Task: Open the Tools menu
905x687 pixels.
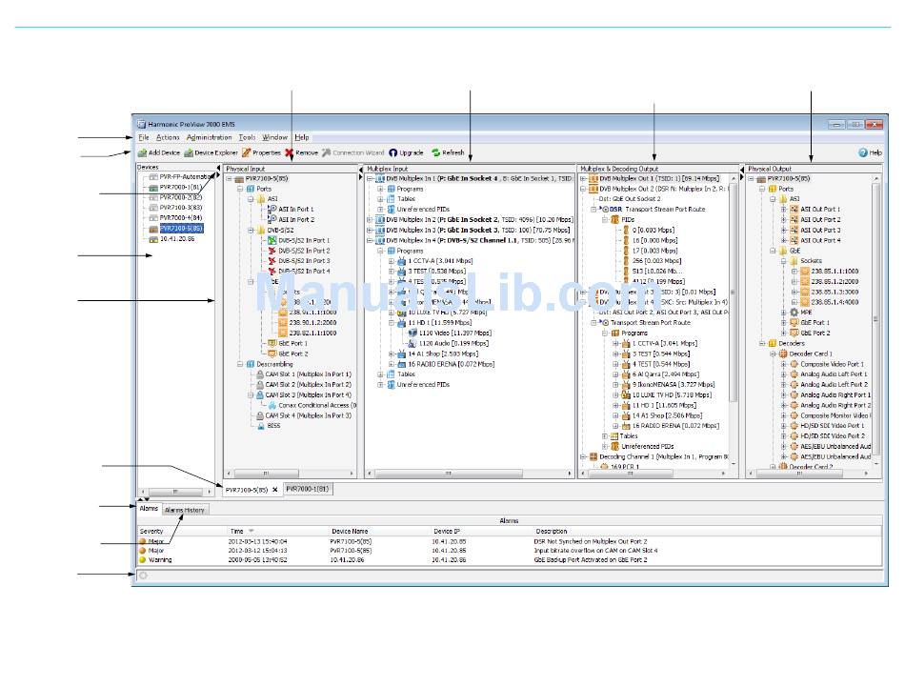Action: [247, 137]
